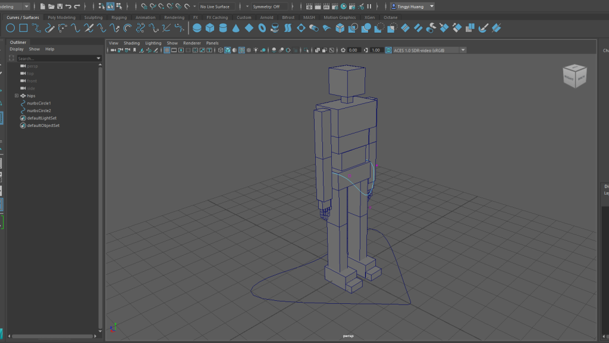
Task: Open the Symmetry options dropdown arrow
Action: click(x=247, y=6)
